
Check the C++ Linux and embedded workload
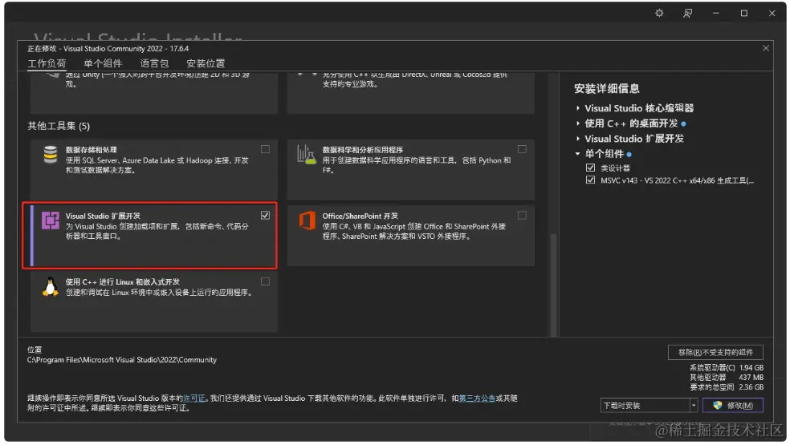click(x=265, y=281)
